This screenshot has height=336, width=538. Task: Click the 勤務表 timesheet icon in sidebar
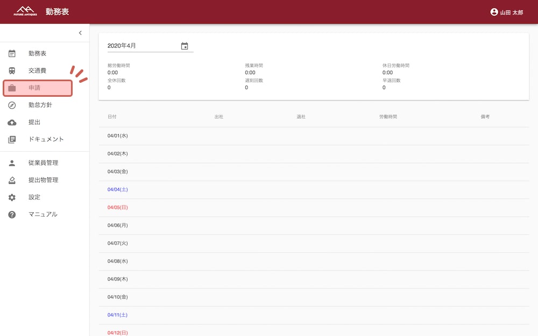pos(12,54)
